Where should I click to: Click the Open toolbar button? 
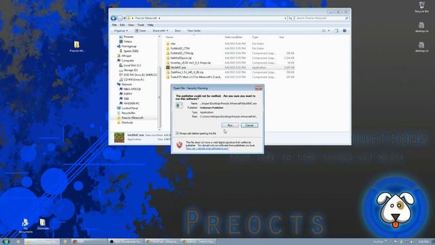click(x=141, y=31)
